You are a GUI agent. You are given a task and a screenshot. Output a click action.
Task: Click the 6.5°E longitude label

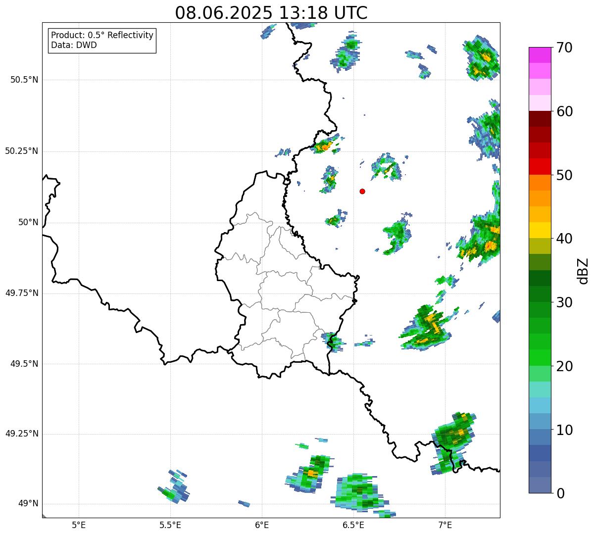click(353, 525)
